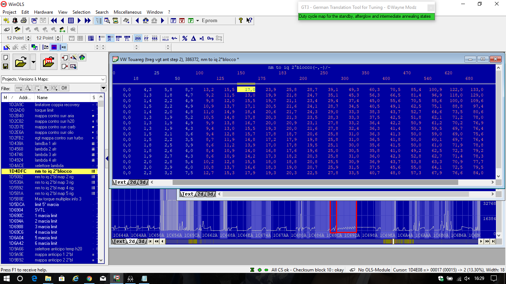
Task: Click the blue grid map selection icon
Action: (71, 20)
